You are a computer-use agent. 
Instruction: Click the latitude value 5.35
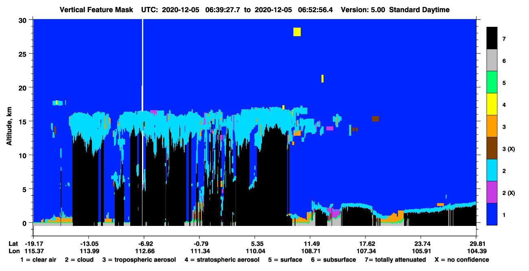(x=258, y=244)
